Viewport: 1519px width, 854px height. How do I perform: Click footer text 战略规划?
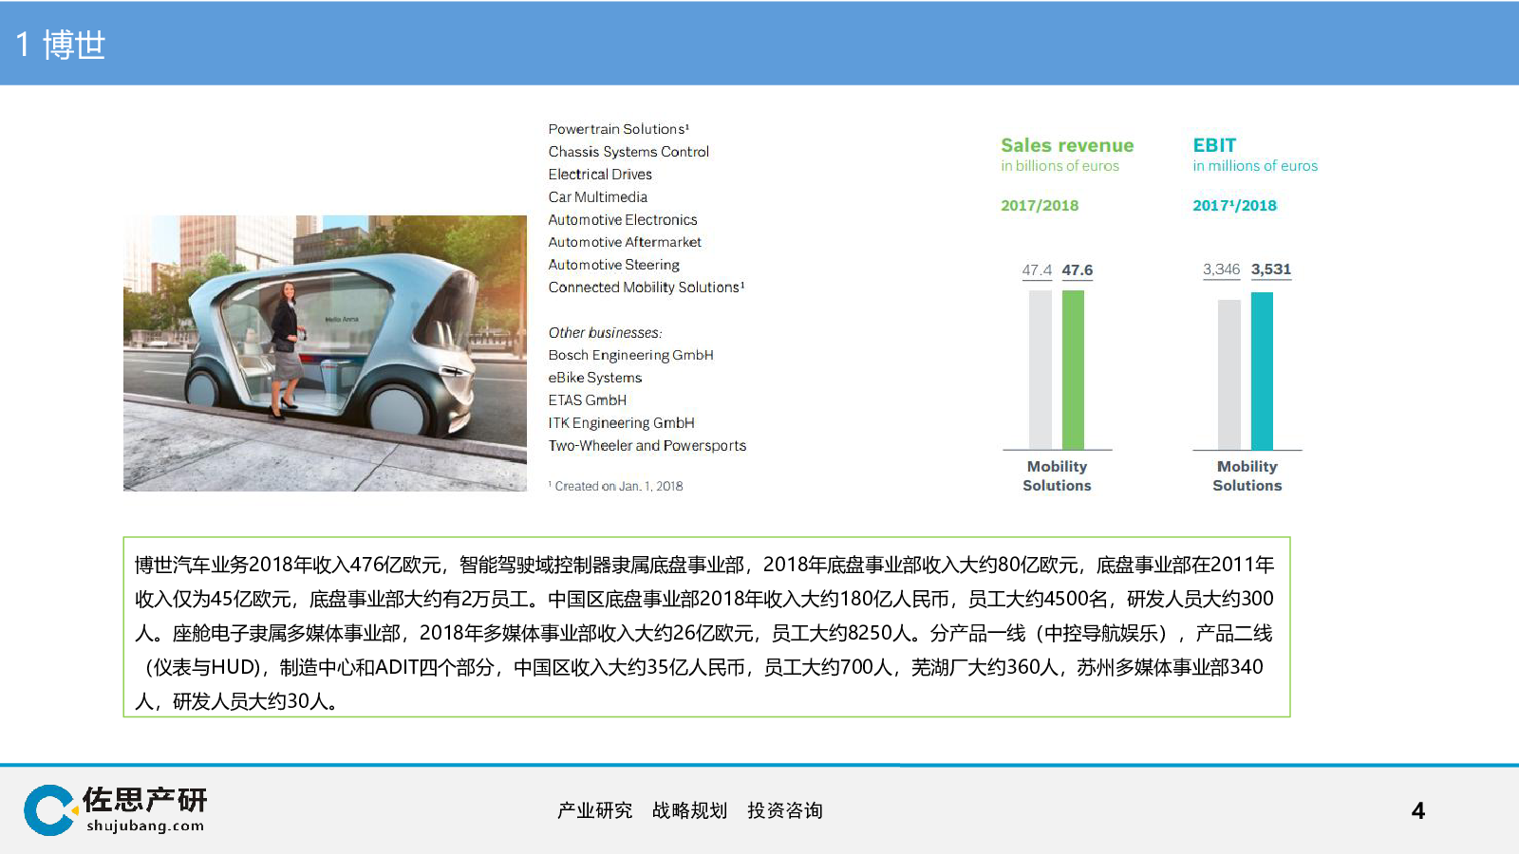point(690,810)
